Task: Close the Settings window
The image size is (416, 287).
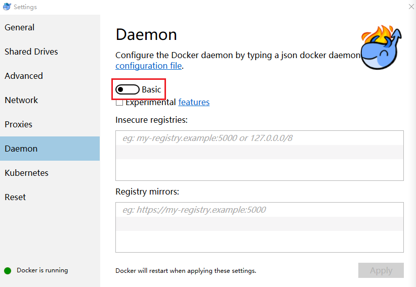Action: [x=411, y=7]
